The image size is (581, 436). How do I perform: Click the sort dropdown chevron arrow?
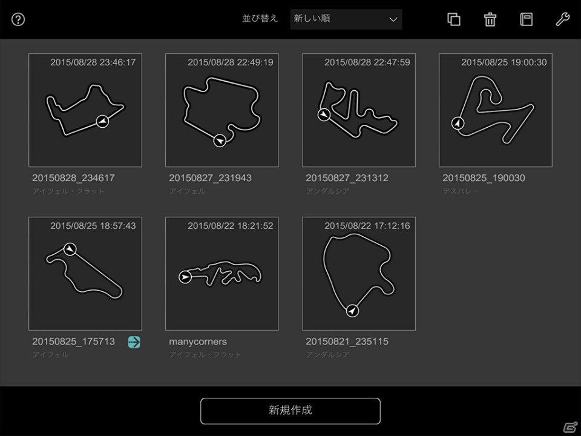point(393,19)
